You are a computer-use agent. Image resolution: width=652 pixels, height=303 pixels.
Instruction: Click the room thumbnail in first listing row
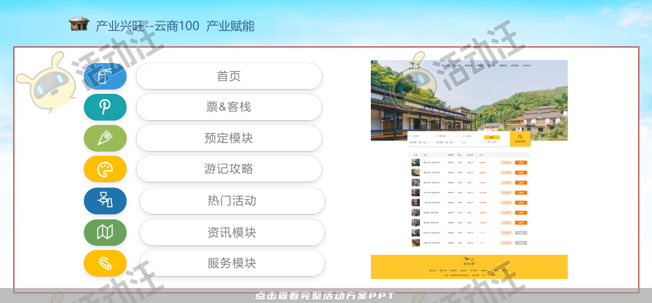click(x=415, y=163)
